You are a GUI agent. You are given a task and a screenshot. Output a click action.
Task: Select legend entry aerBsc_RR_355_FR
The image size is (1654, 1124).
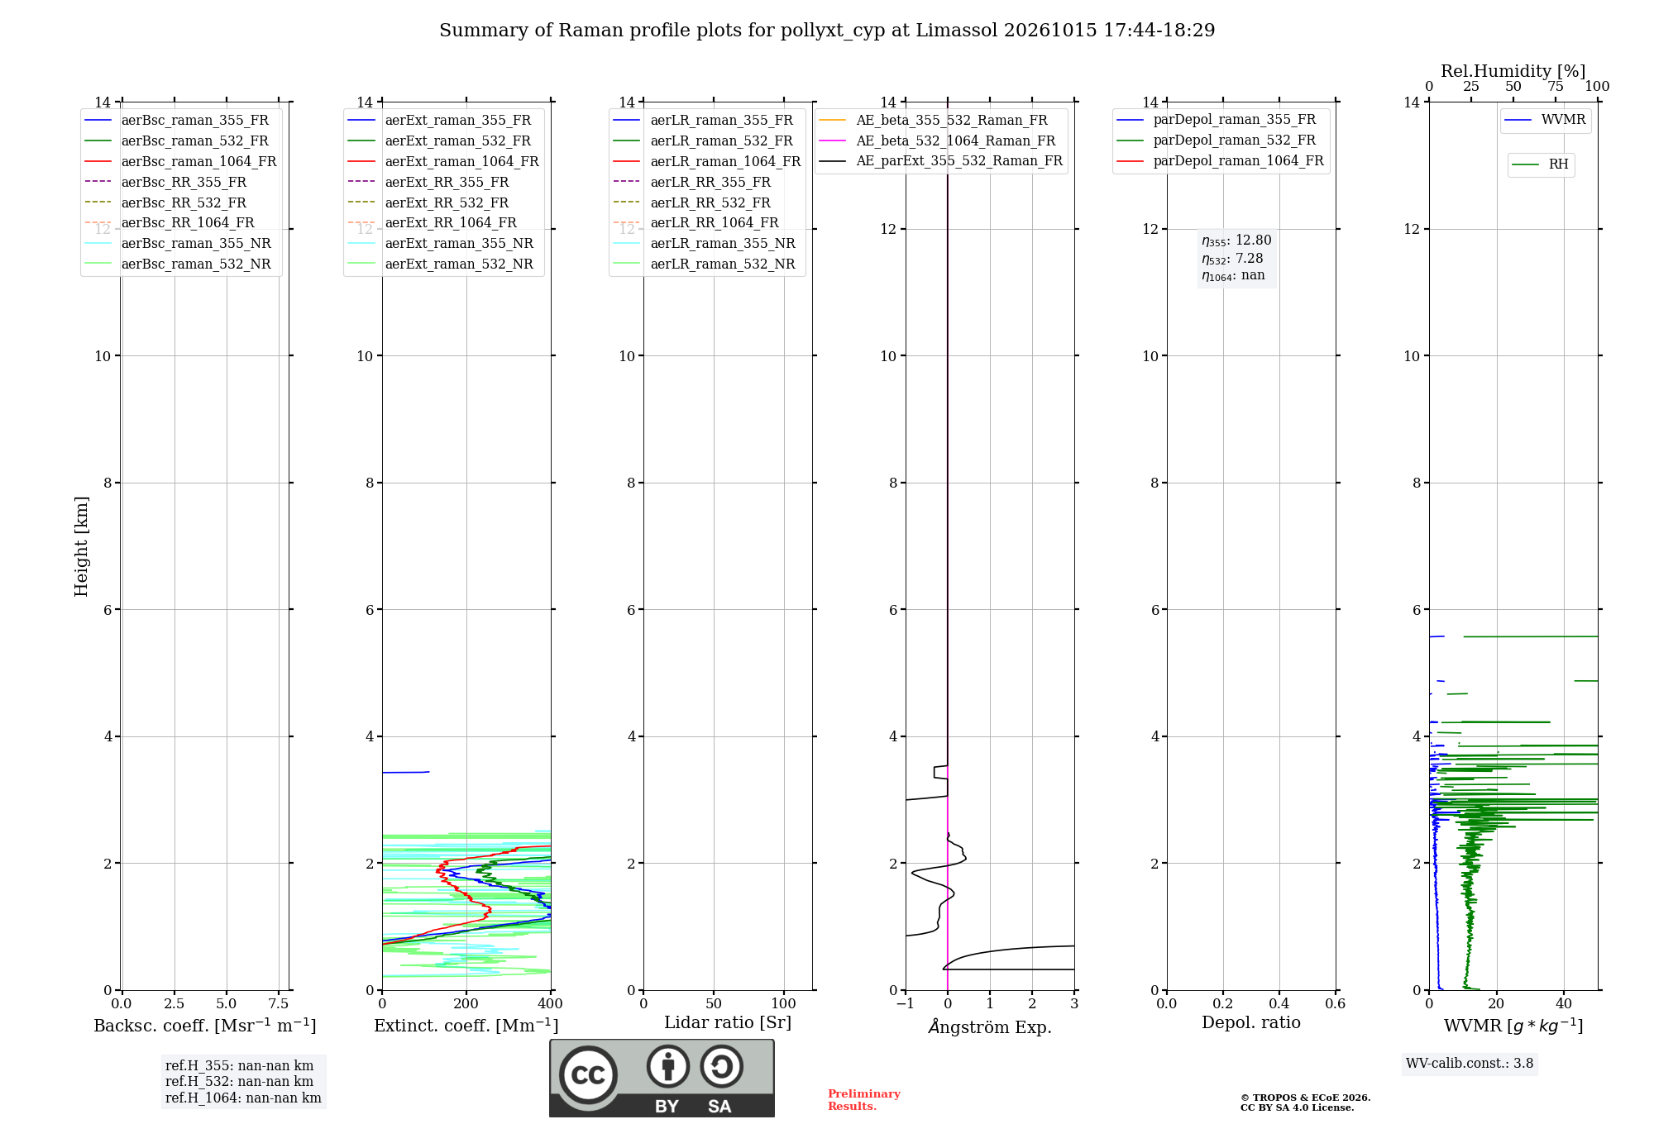(166, 183)
